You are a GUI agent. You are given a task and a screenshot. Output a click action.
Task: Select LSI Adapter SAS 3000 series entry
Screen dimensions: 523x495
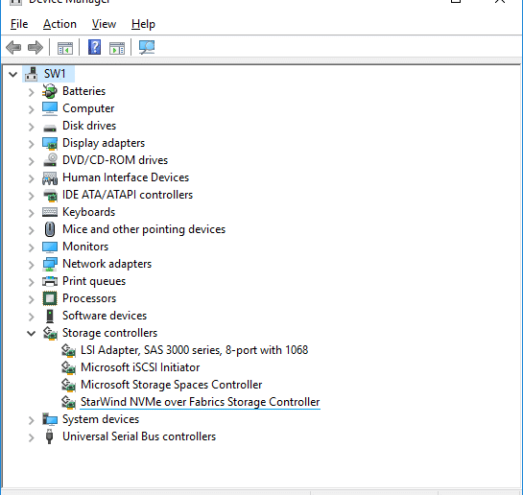tap(194, 350)
